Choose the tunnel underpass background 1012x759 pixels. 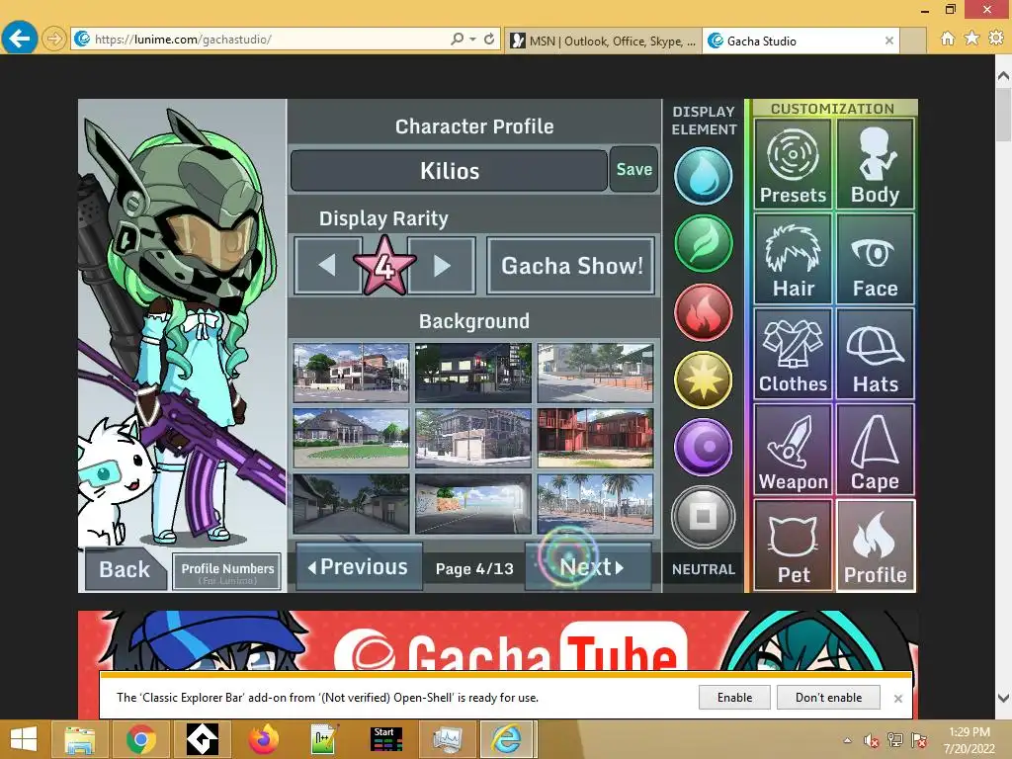[x=473, y=503]
